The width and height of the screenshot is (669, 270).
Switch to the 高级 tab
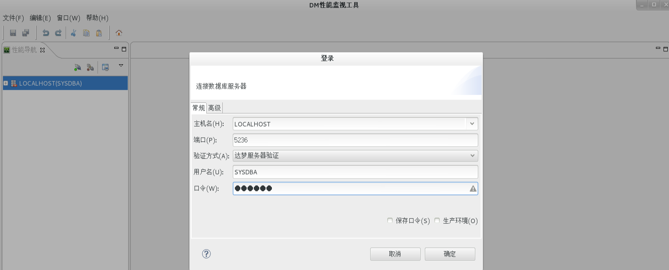(x=215, y=108)
